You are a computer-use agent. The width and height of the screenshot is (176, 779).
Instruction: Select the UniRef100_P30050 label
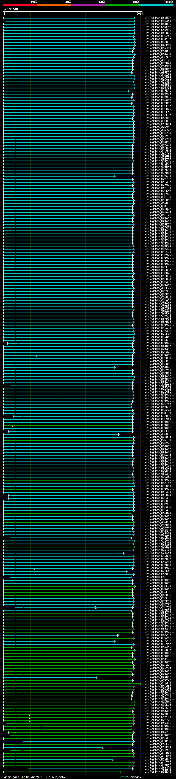click(158, 282)
